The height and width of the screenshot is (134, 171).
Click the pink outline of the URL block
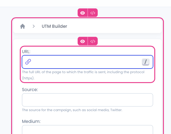[x=155, y=64]
